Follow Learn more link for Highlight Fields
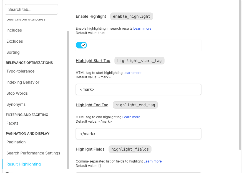Screen dimensions: 244x173 tap(153, 161)
